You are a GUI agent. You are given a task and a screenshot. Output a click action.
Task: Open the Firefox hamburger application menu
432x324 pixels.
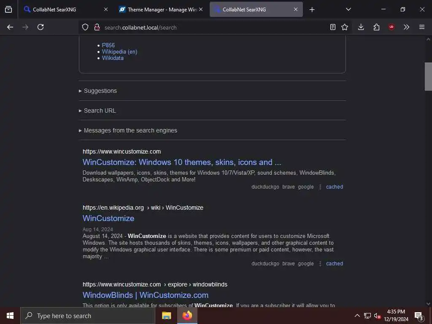tap(422, 27)
